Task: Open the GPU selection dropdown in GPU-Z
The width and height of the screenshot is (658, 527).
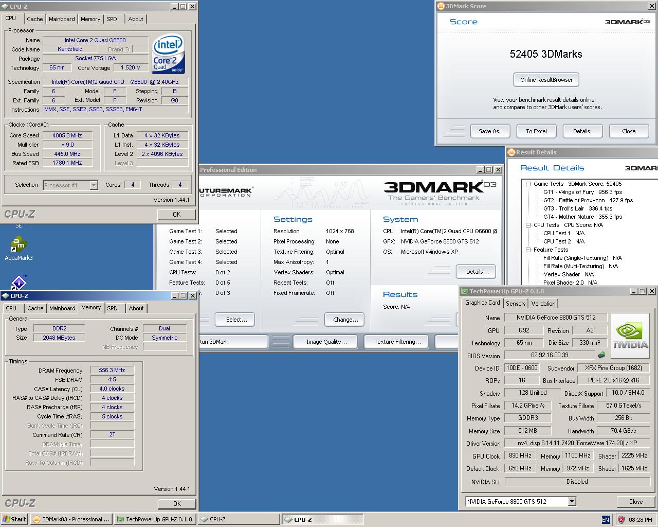Action: [x=572, y=502]
